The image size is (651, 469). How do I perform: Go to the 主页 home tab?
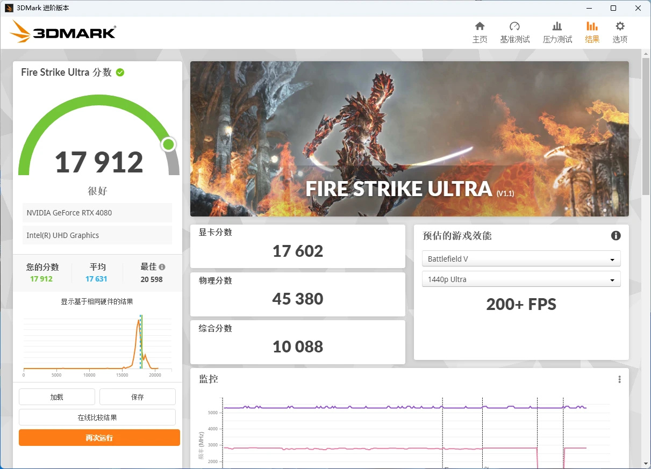[480, 32]
